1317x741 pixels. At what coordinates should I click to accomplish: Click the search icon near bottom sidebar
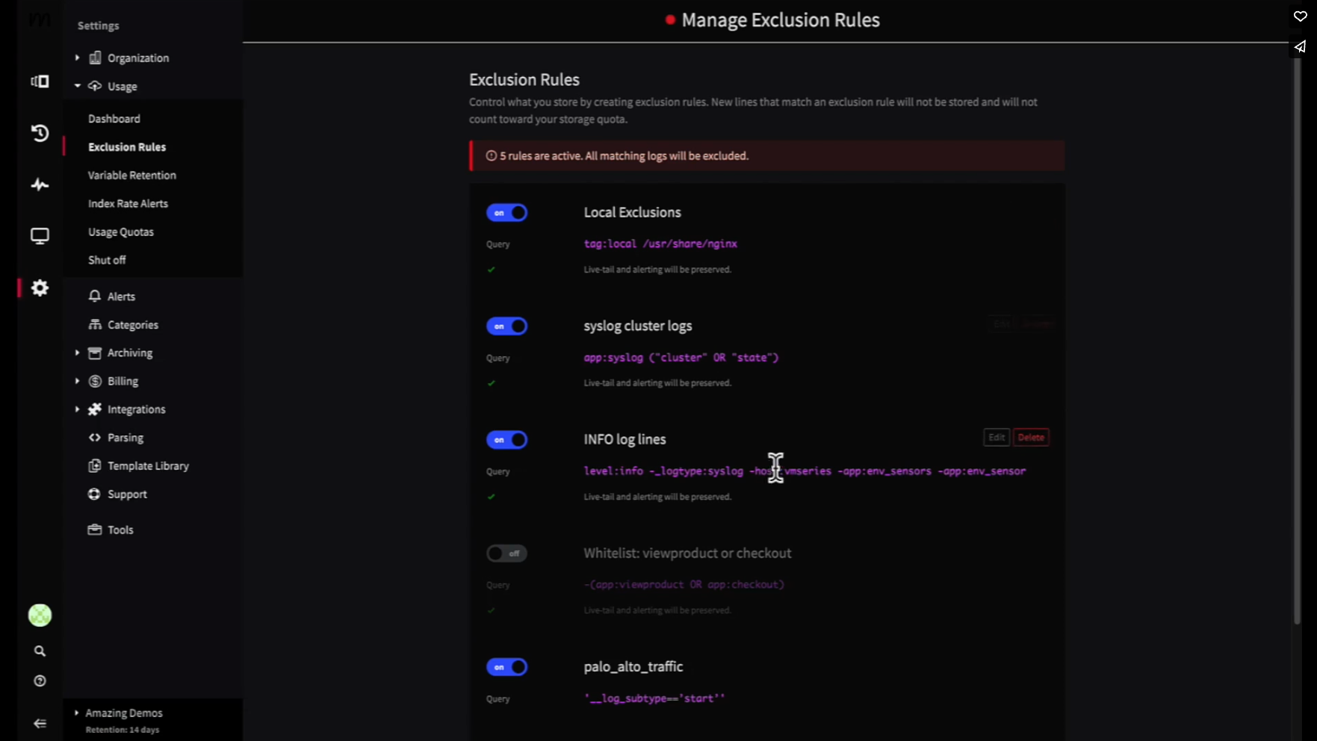(39, 651)
